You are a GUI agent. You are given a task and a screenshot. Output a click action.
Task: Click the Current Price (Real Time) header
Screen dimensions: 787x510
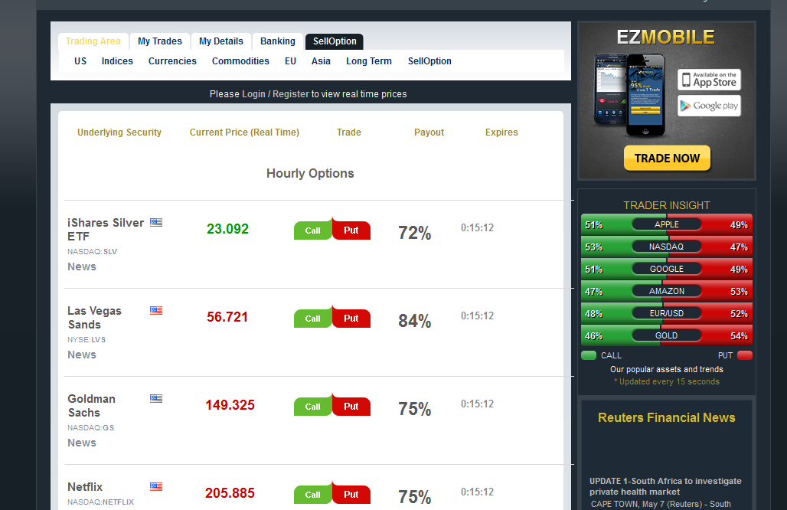(244, 132)
